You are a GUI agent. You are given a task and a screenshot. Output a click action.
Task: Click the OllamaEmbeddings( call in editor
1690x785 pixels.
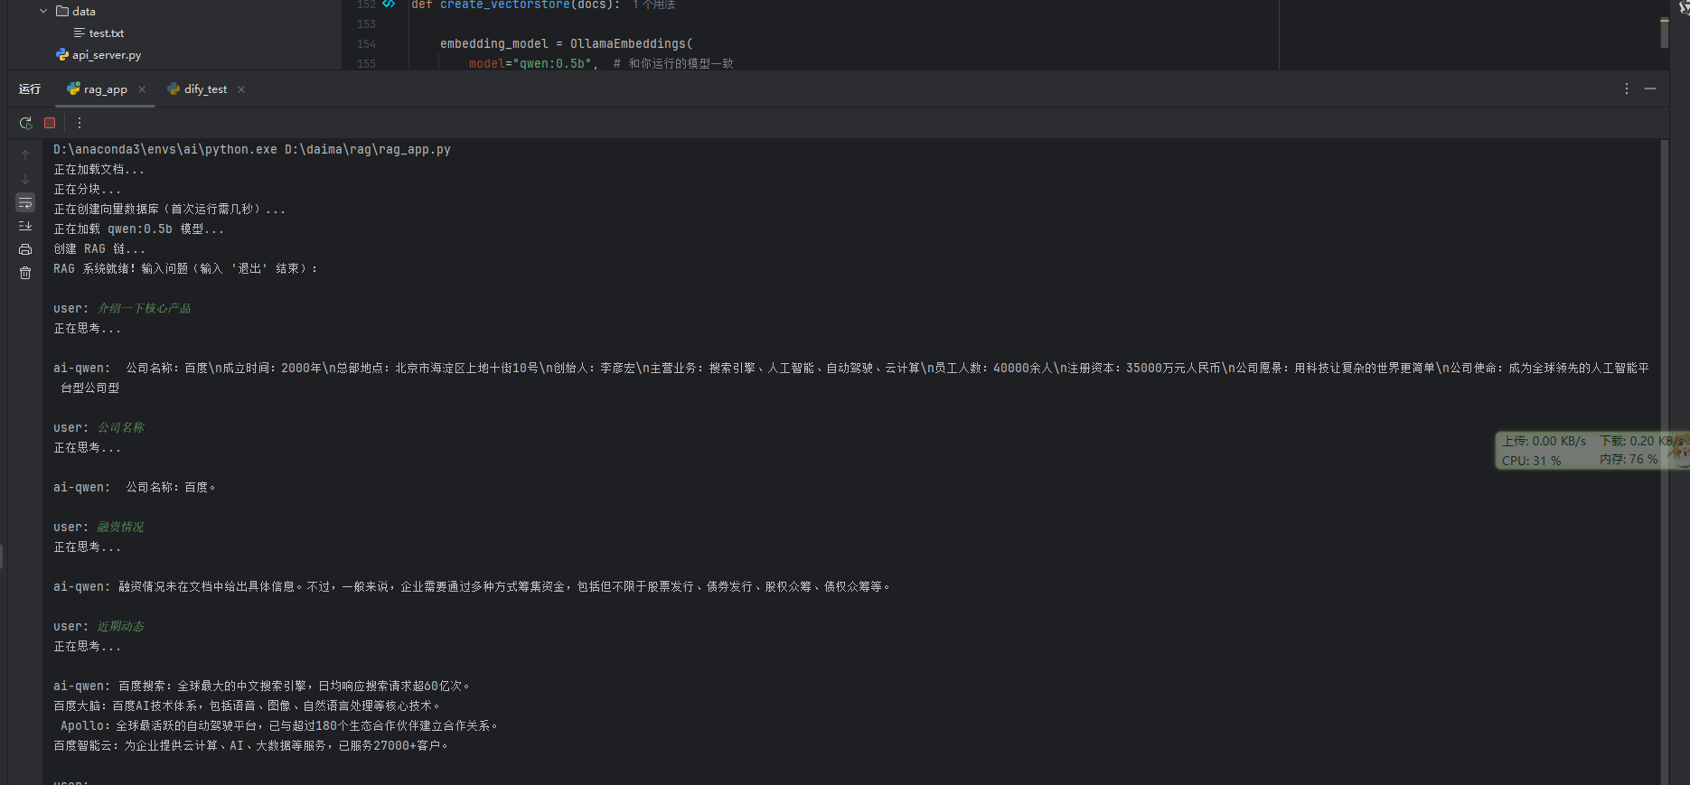[x=632, y=43]
